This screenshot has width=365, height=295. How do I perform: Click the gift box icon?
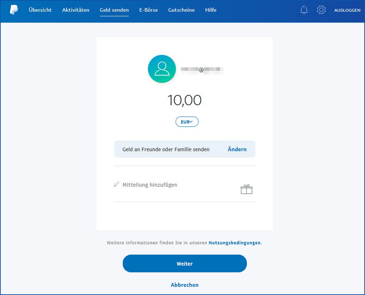(x=247, y=189)
